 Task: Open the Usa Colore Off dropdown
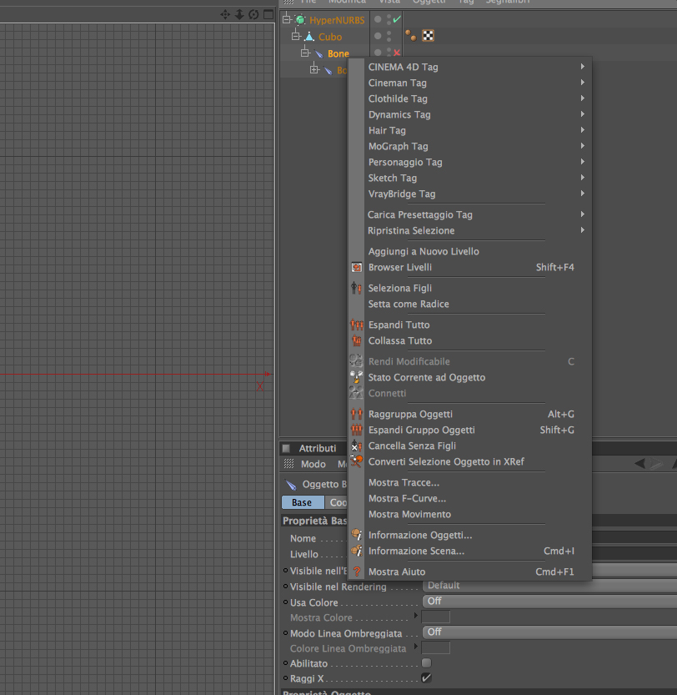click(x=549, y=602)
